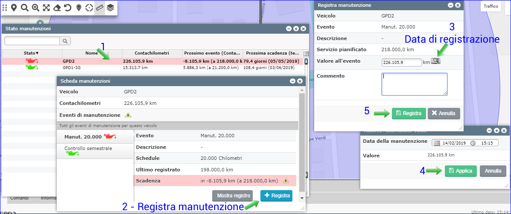This screenshot has width=511, height=214.
Task: Click the crosshair locate target icon
Action: click(89, 8)
